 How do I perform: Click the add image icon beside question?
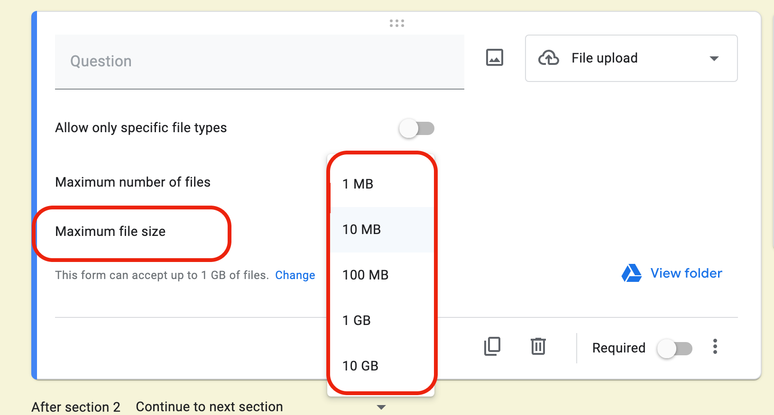(x=494, y=58)
